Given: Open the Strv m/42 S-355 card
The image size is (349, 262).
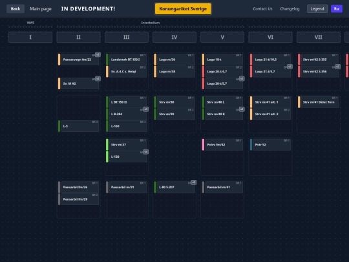Looking at the screenshot, I should point(319,60).
